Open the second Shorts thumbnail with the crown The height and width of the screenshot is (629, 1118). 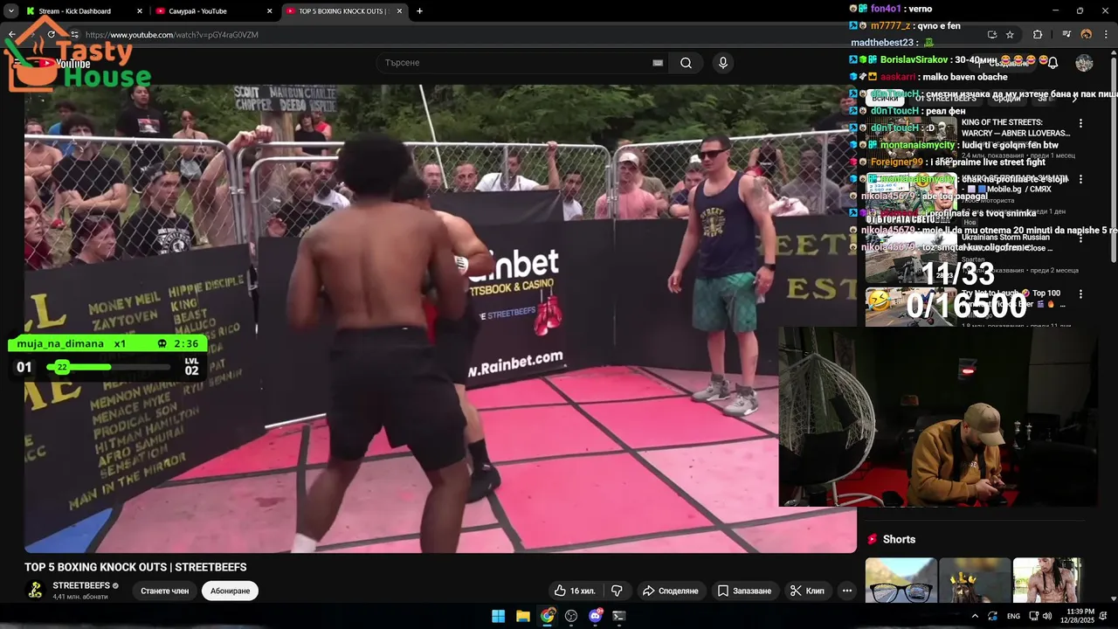(974, 580)
